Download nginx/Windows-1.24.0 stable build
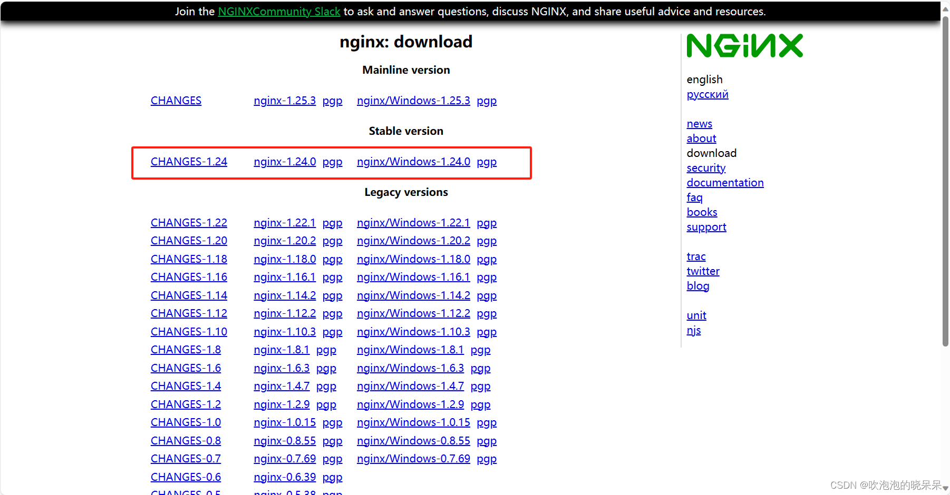The height and width of the screenshot is (495, 950). [x=413, y=162]
